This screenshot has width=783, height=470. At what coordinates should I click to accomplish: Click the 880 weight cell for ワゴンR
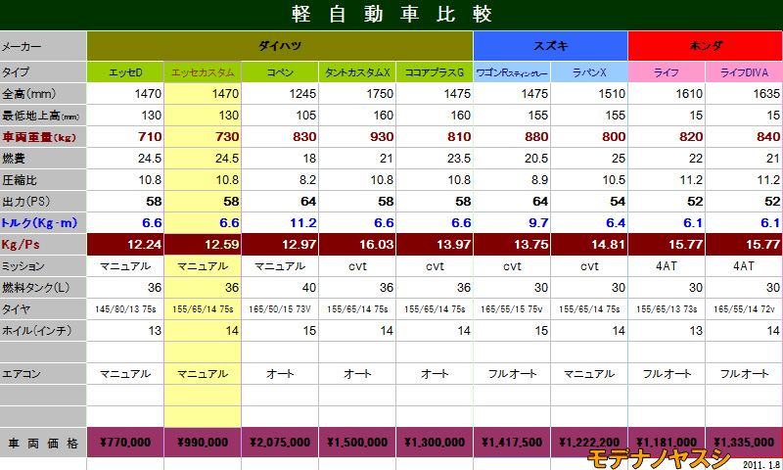click(x=512, y=137)
